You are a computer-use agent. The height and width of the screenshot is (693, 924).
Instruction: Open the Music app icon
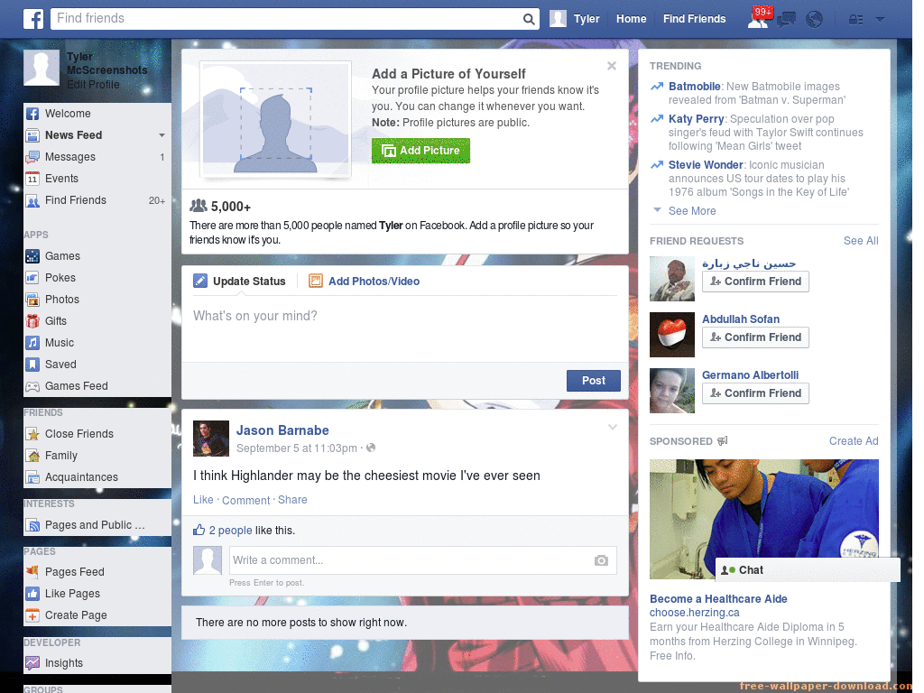32,343
